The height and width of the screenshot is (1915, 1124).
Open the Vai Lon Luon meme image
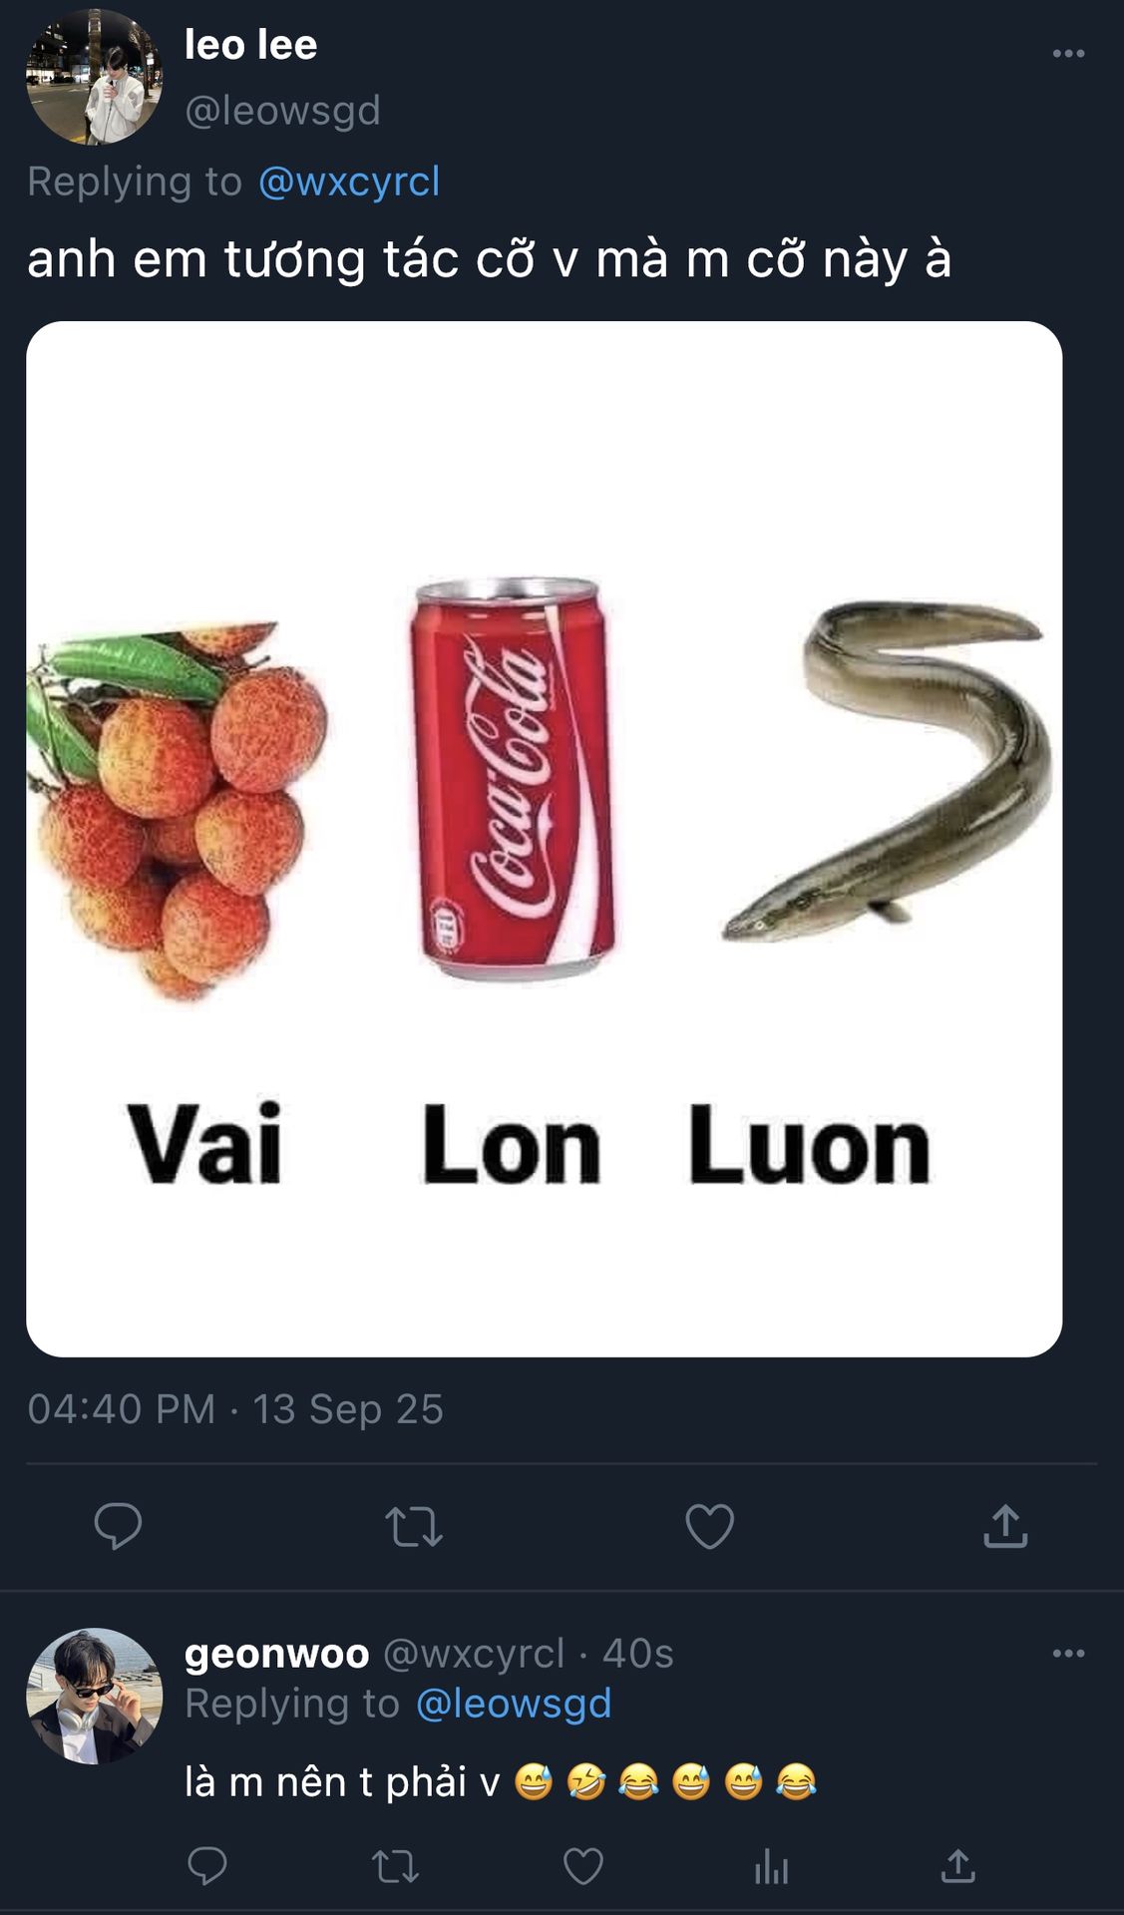pyautogui.click(x=545, y=839)
